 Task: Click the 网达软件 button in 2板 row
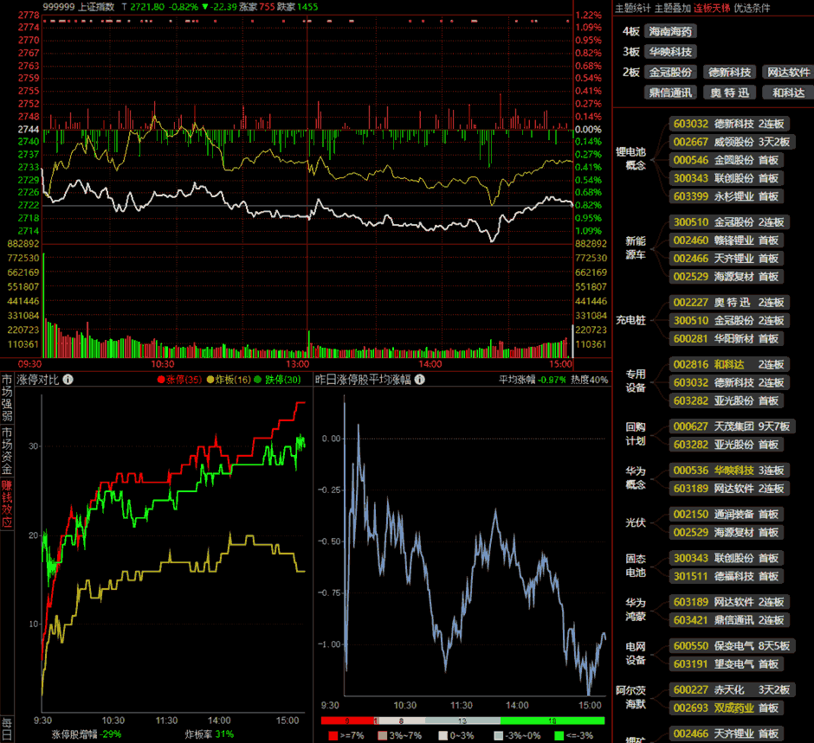(x=788, y=72)
